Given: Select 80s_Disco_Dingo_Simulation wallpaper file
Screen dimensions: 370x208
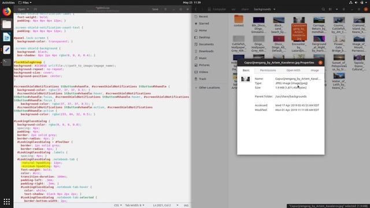Looking at the screenshot, I should tap(258, 25).
